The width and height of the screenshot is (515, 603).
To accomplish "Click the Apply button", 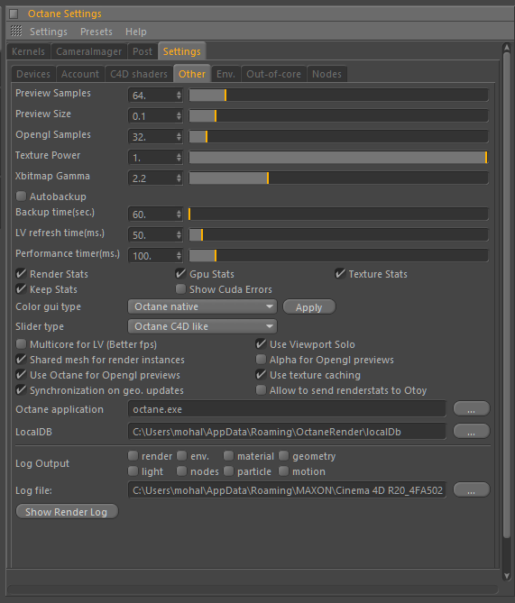I will pyautogui.click(x=309, y=307).
